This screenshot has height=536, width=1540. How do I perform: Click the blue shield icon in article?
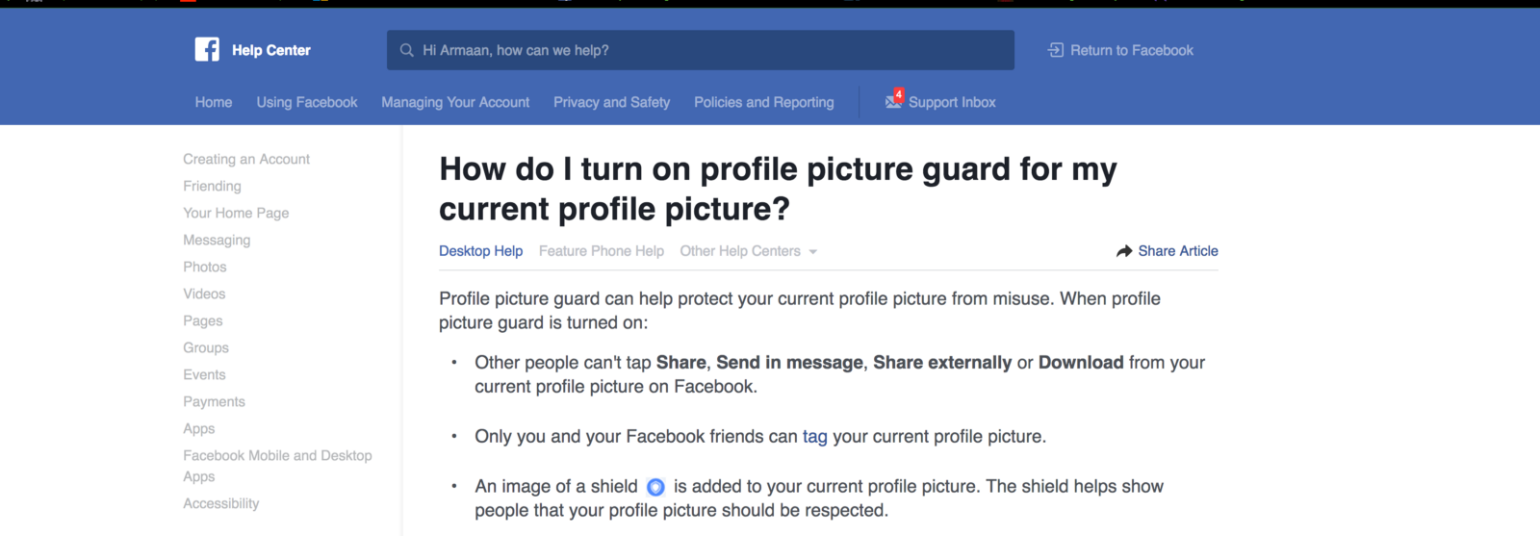pyautogui.click(x=655, y=487)
